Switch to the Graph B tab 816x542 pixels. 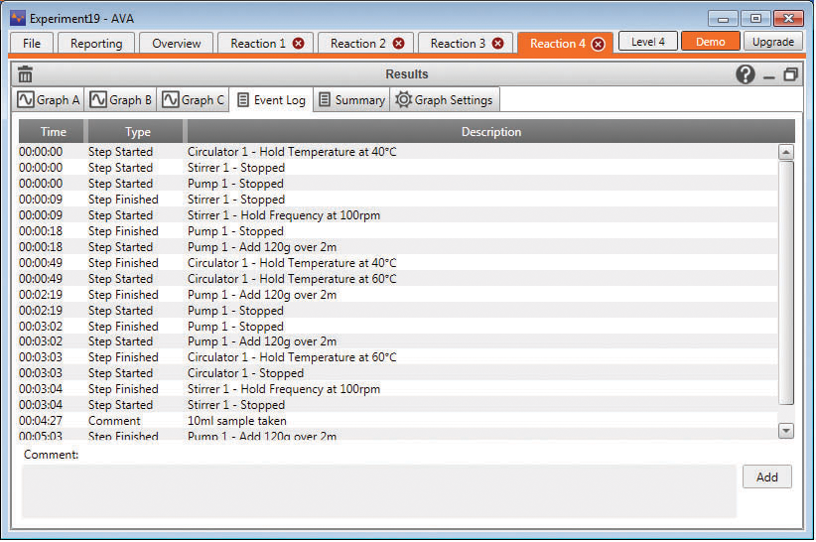(120, 100)
